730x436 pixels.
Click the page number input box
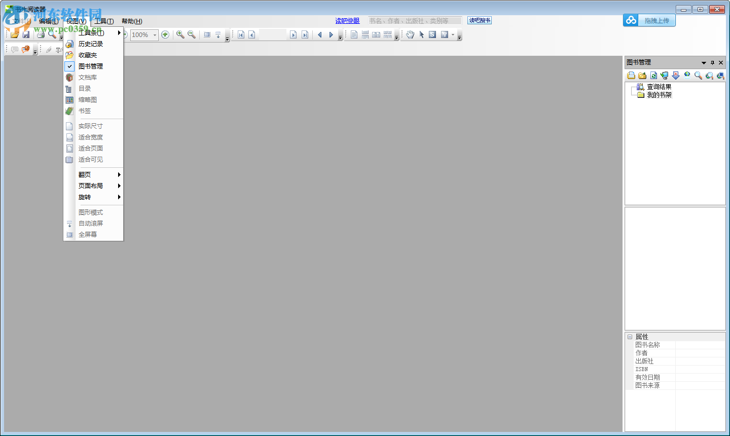272,34
